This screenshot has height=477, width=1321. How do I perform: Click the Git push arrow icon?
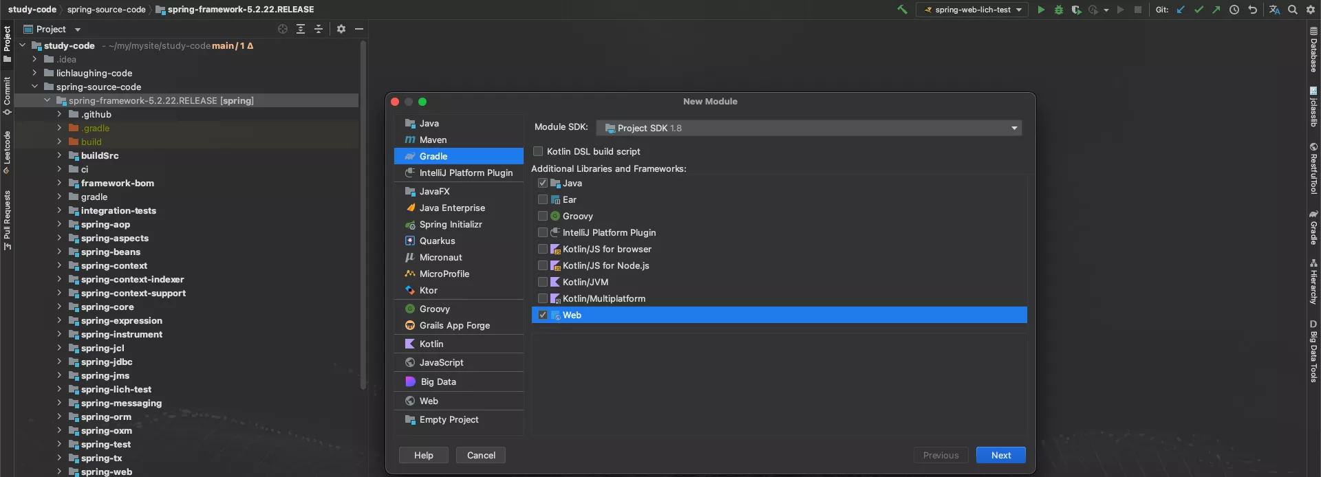click(1216, 10)
